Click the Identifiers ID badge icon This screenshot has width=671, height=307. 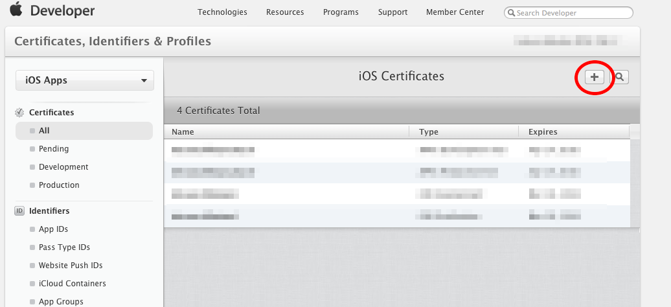tap(19, 211)
